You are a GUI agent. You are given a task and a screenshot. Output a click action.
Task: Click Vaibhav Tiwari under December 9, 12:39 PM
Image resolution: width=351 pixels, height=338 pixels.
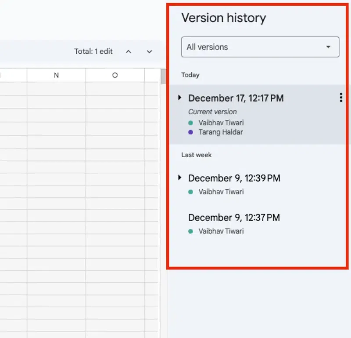pyautogui.click(x=221, y=192)
